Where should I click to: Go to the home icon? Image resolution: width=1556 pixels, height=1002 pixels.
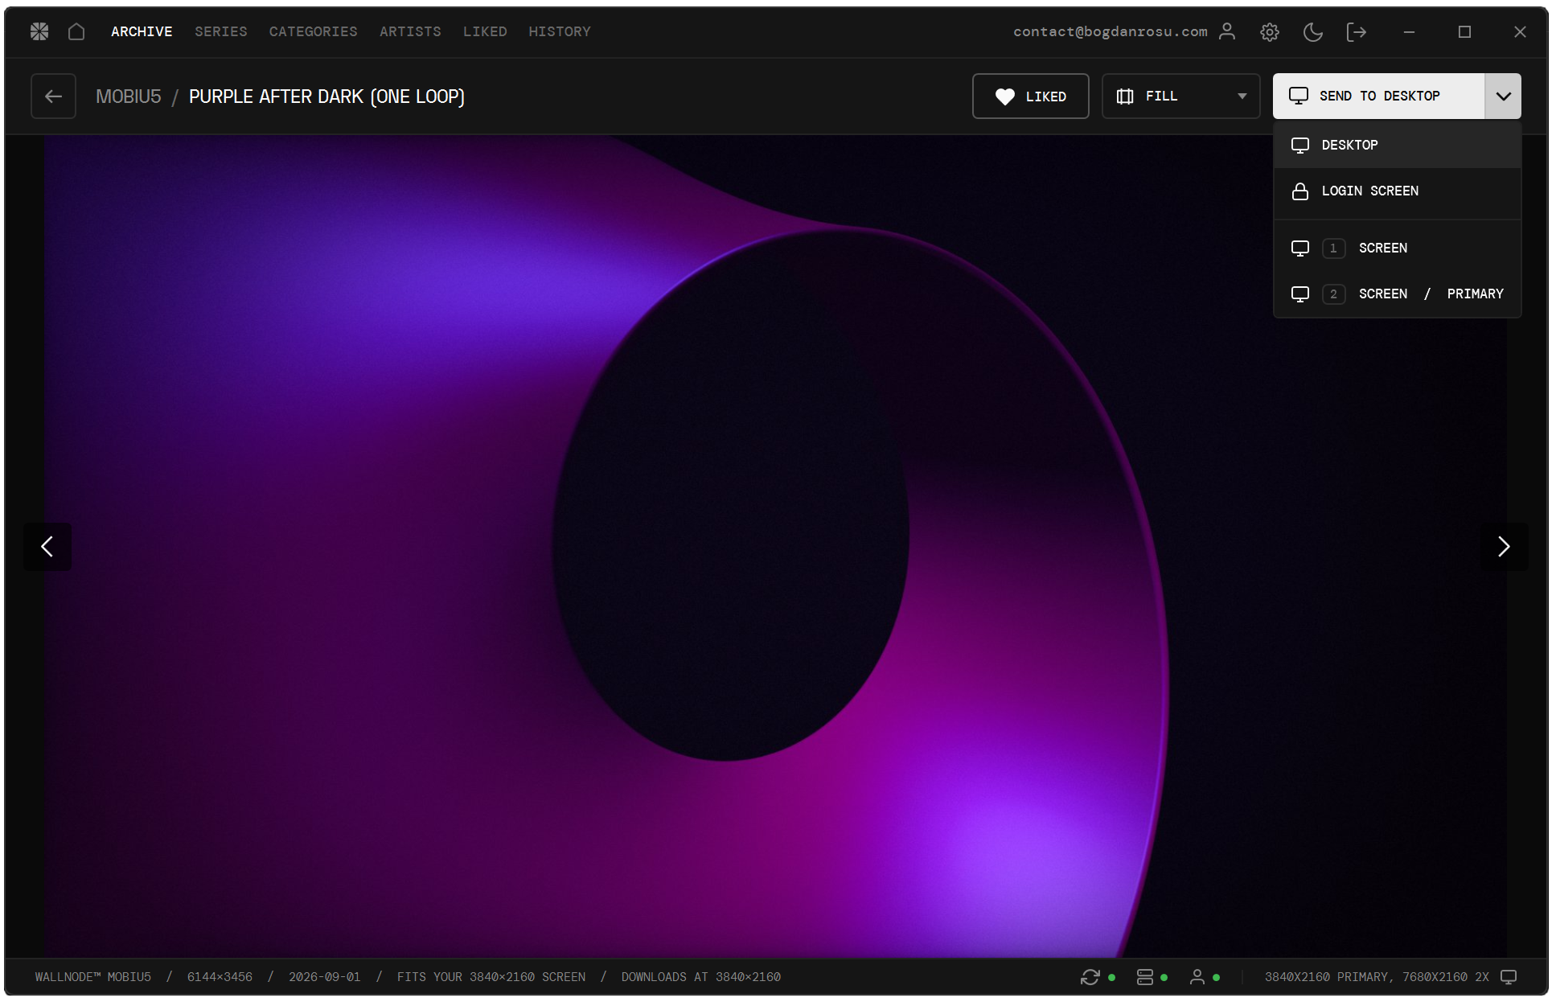[x=76, y=31]
